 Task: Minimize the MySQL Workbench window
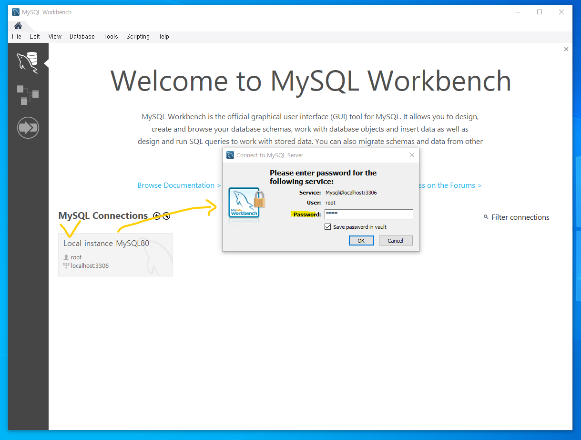pos(518,12)
